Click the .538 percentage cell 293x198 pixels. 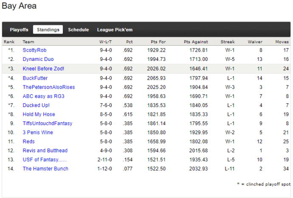pyautogui.click(x=128, y=105)
